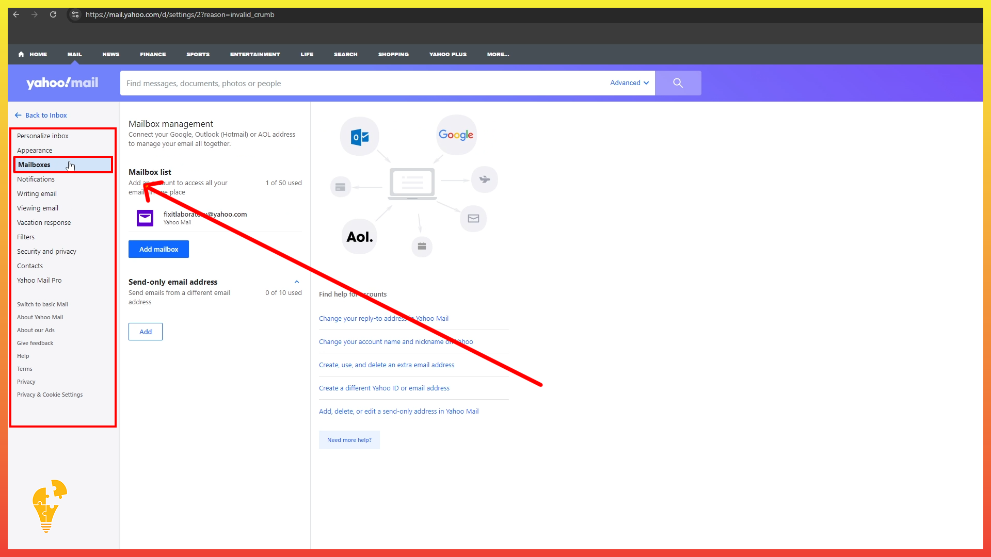The image size is (991, 557).
Task: Click Terms in settings sidebar
Action: click(25, 369)
